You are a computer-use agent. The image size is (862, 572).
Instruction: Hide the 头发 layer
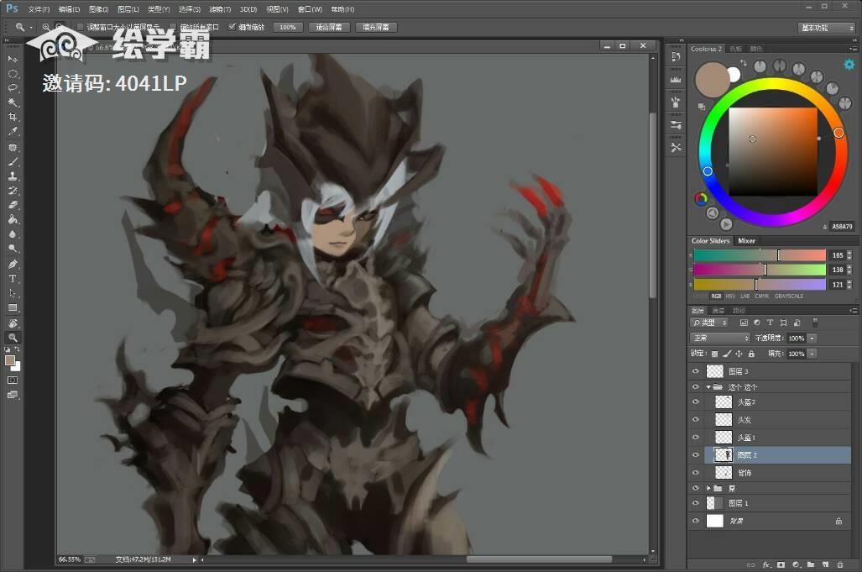click(x=696, y=420)
